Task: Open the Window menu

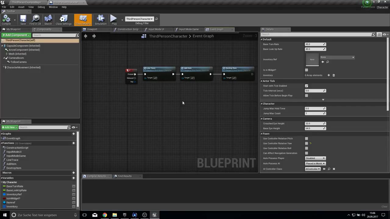Action: [x=53, y=7]
